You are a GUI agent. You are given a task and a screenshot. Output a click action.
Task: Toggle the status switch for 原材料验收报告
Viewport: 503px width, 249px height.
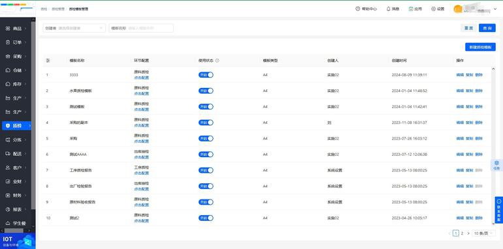pos(206,202)
